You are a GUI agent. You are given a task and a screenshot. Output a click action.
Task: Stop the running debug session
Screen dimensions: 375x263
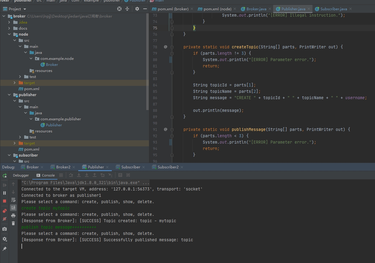5,201
